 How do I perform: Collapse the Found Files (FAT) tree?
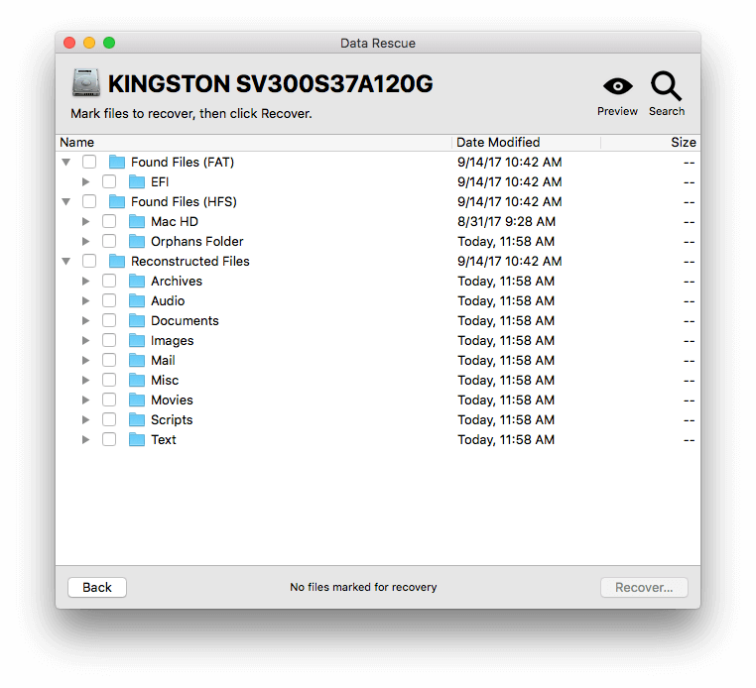pyautogui.click(x=66, y=163)
